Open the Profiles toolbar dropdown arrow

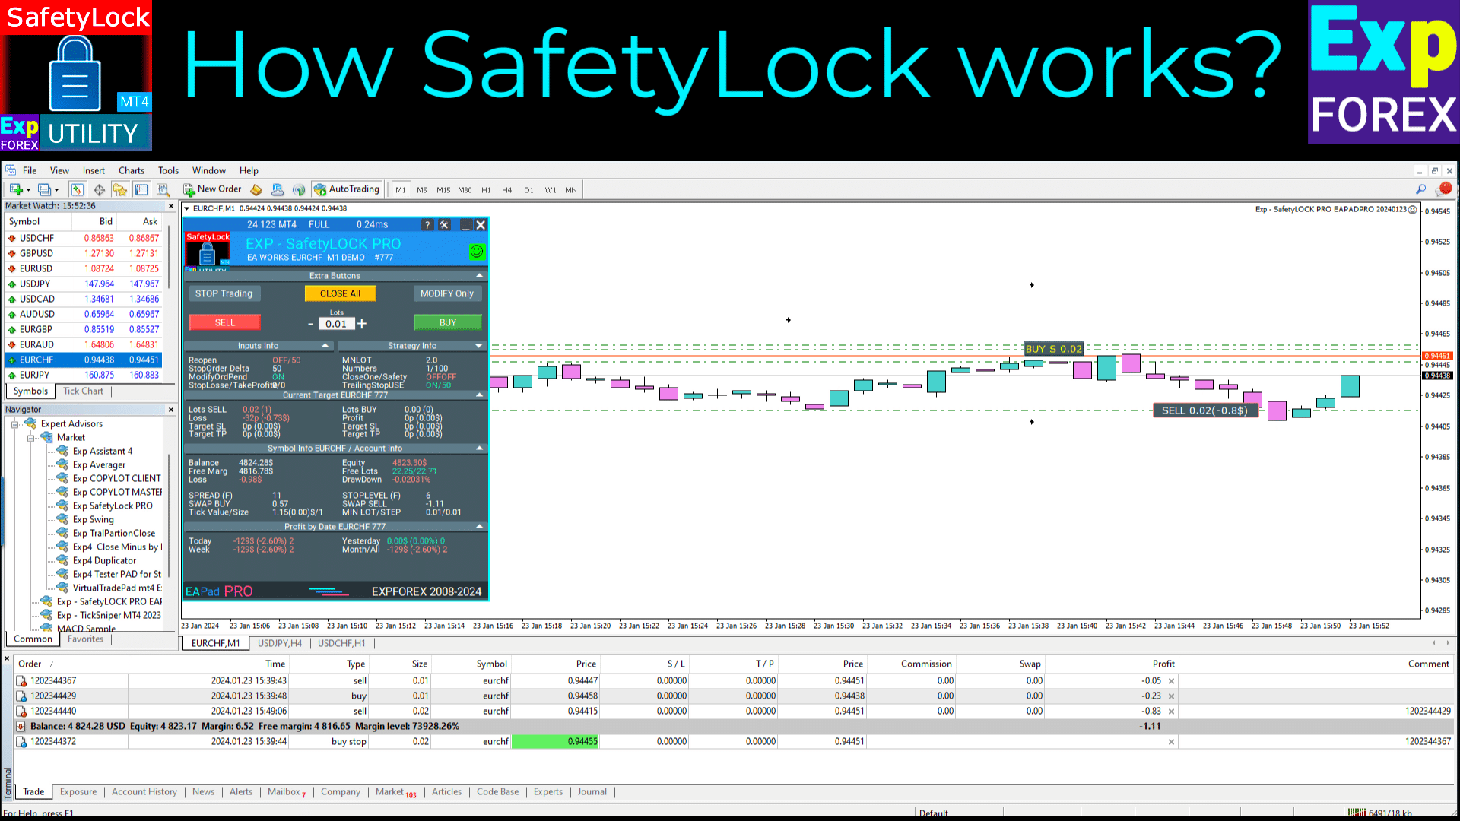pyautogui.click(x=56, y=190)
